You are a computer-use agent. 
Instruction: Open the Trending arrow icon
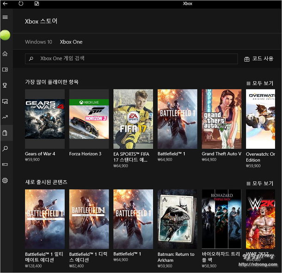pos(5,117)
